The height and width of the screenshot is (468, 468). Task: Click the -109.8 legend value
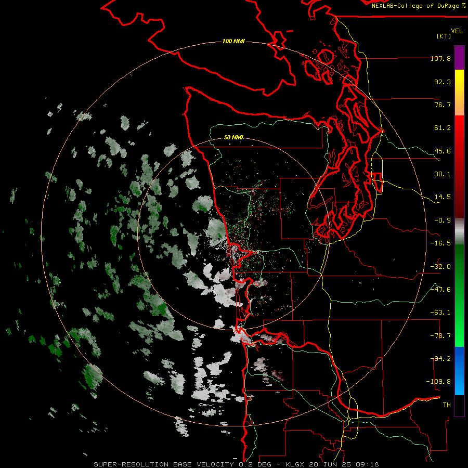coord(439,382)
